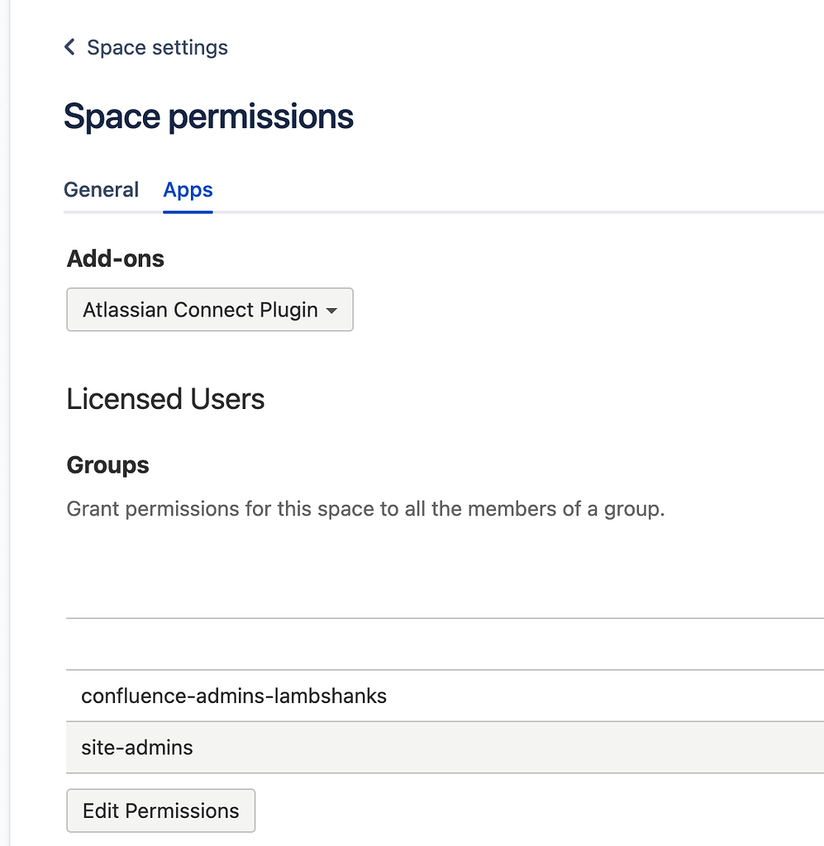The width and height of the screenshot is (824, 846).
Task: Click the blue underline beneath Apps tab
Action: pyautogui.click(x=188, y=211)
